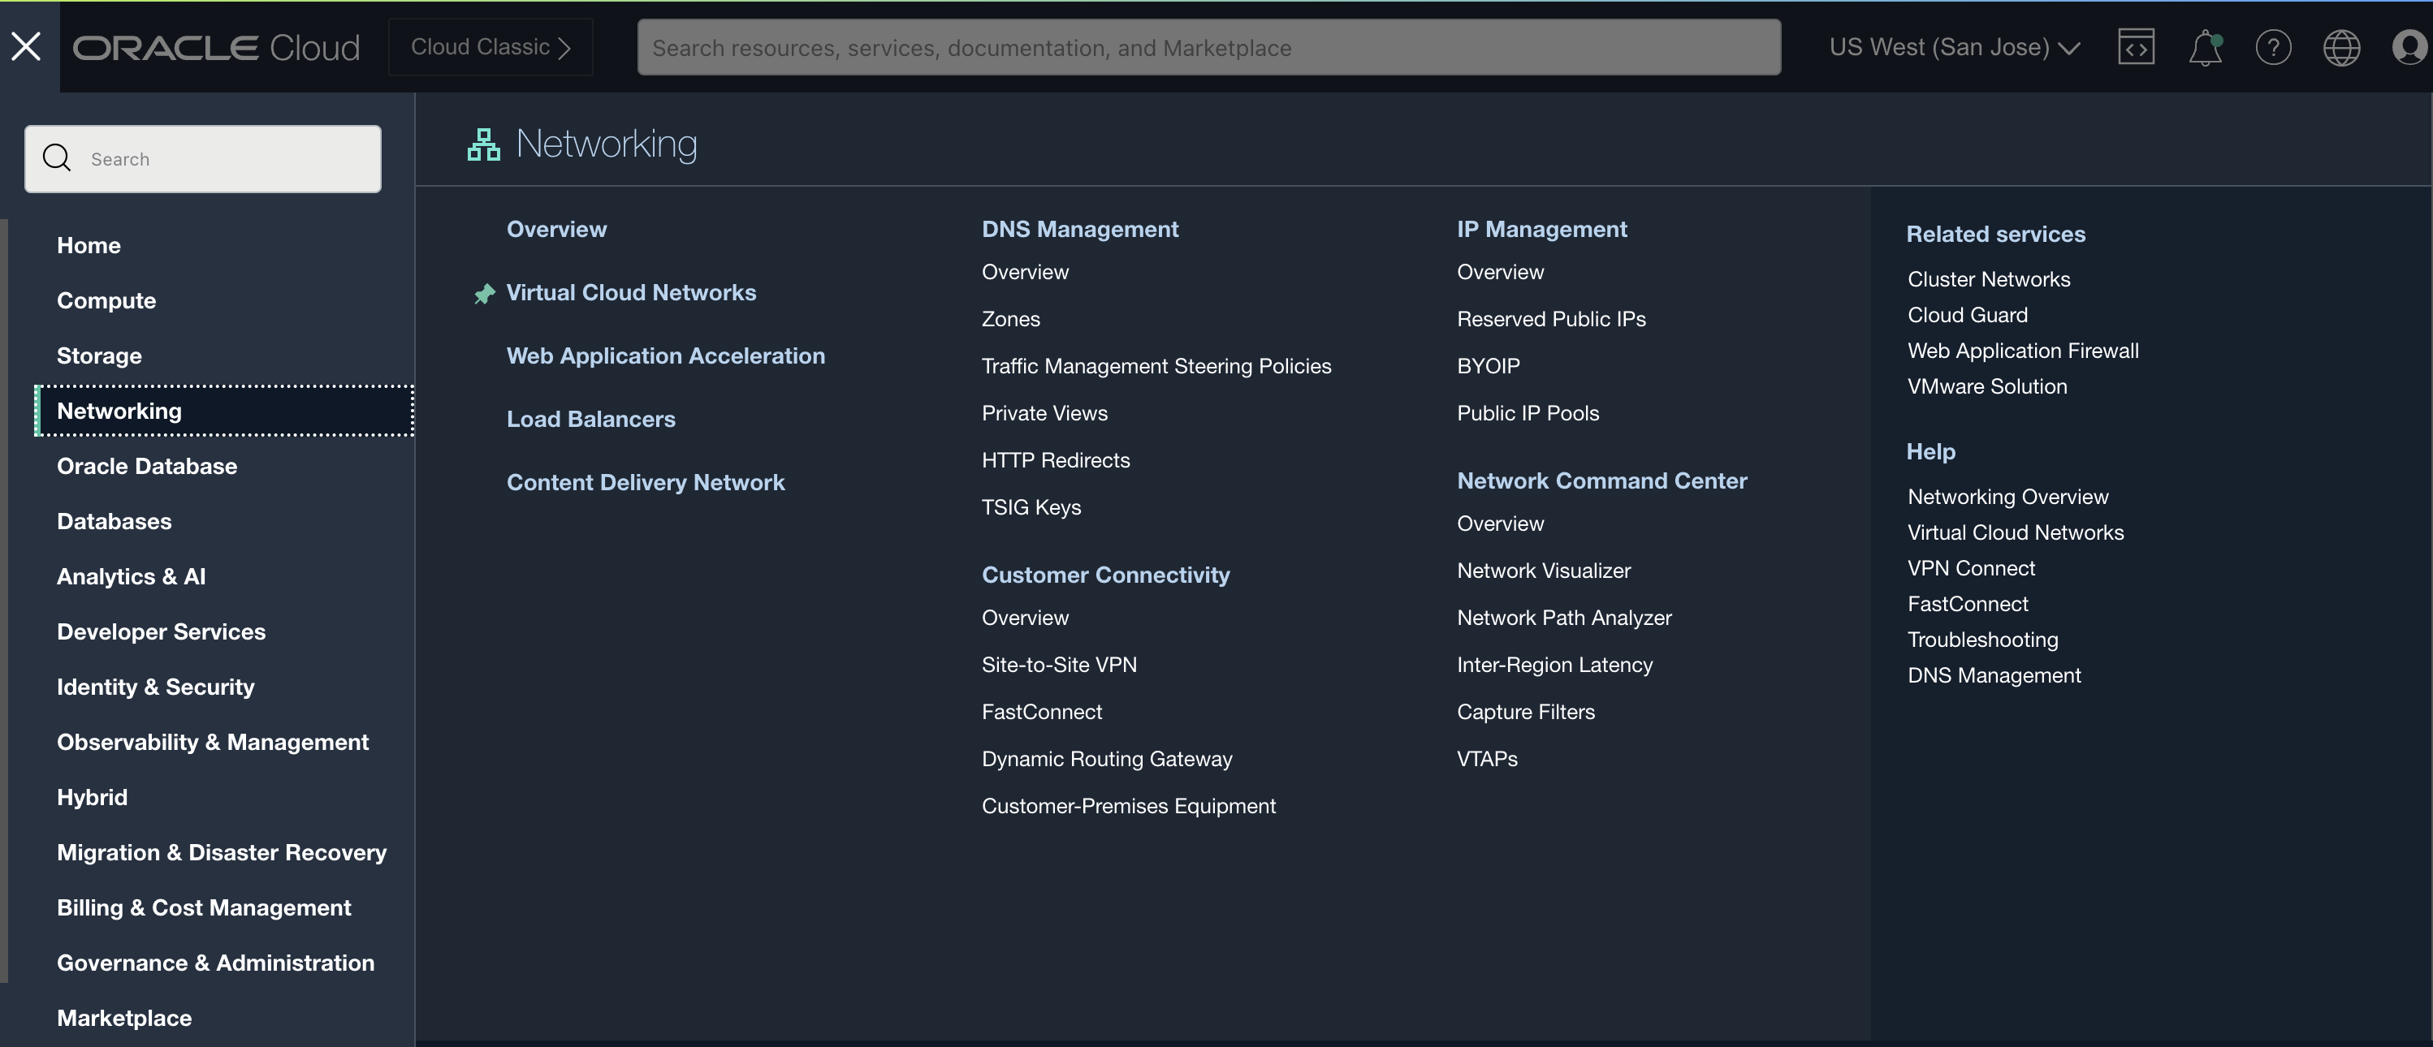Viewport: 2433px width, 1047px height.
Task: Open Load Balancers
Action: [x=590, y=418]
